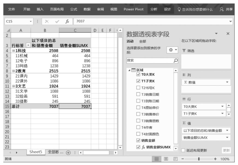Screen dimensions: 238x165
Task: Switch to Page Layout view icon
Action: click(166, 159)
